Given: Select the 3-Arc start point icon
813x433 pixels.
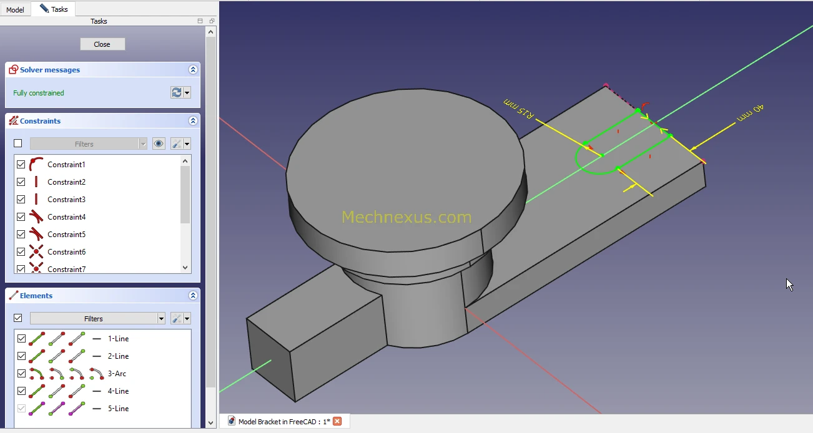Looking at the screenshot, I should [57, 374].
